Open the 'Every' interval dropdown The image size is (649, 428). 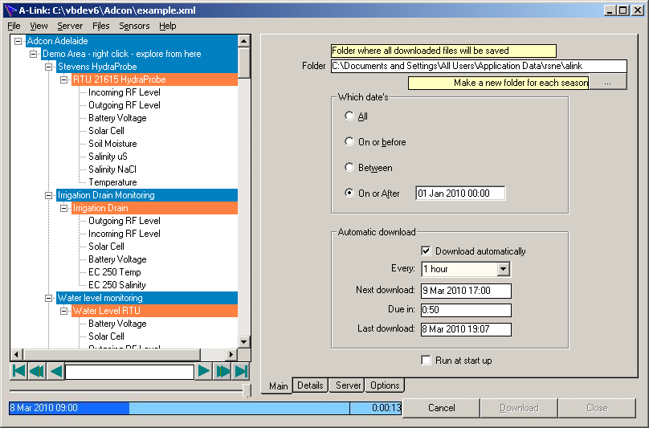[504, 269]
